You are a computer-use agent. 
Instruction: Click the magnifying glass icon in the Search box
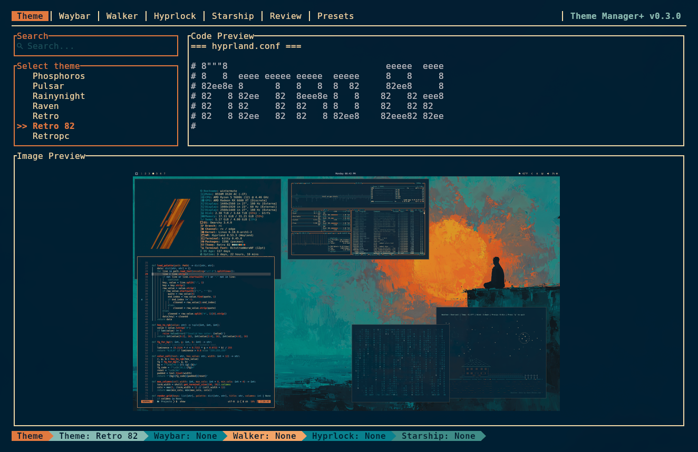pos(20,46)
